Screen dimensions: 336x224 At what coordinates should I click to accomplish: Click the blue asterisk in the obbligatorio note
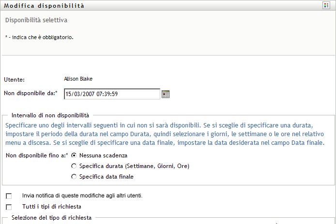tap(6, 37)
